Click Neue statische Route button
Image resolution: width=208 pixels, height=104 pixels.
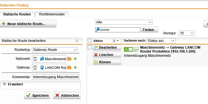(28, 24)
